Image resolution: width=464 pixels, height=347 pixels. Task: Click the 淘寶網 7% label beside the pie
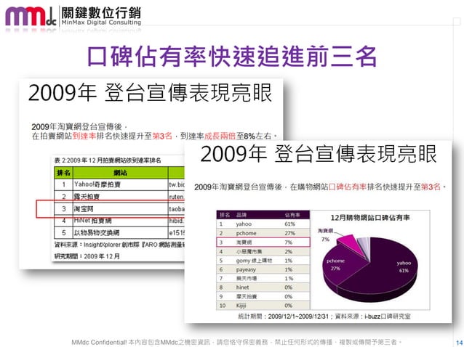326,235
